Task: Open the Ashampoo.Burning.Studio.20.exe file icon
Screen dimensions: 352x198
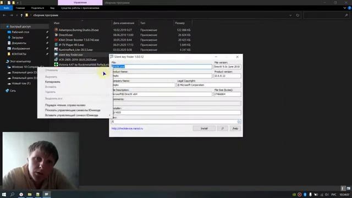Action: click(x=56, y=30)
